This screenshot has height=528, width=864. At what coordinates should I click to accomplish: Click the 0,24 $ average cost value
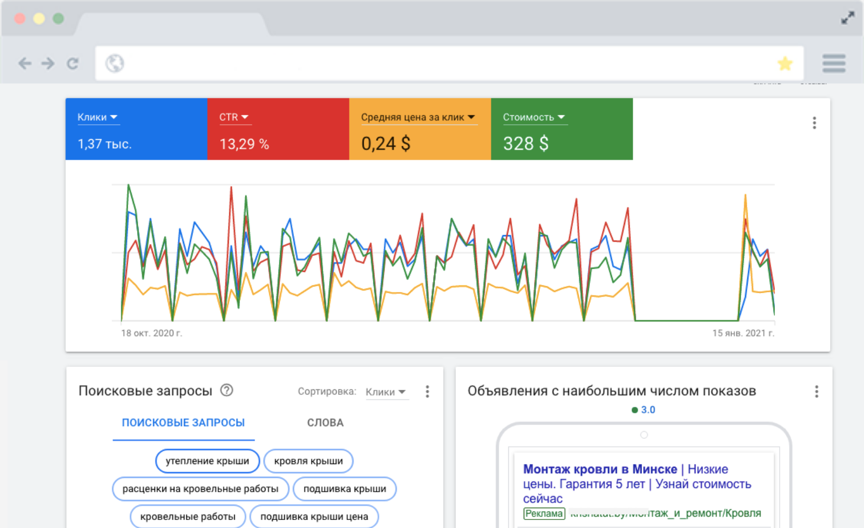coord(386,143)
